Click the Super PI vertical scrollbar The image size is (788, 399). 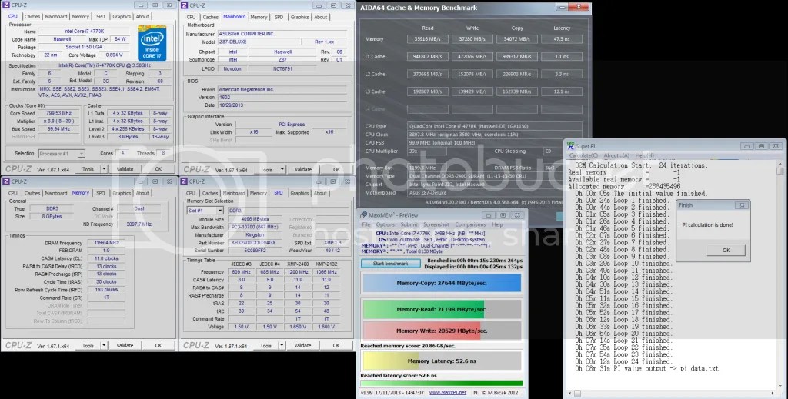click(x=780, y=274)
